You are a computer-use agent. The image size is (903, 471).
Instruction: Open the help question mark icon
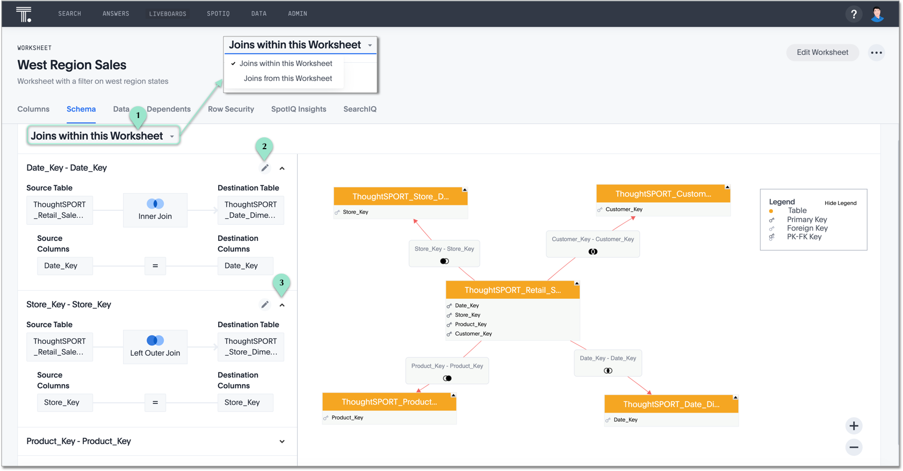coord(854,14)
